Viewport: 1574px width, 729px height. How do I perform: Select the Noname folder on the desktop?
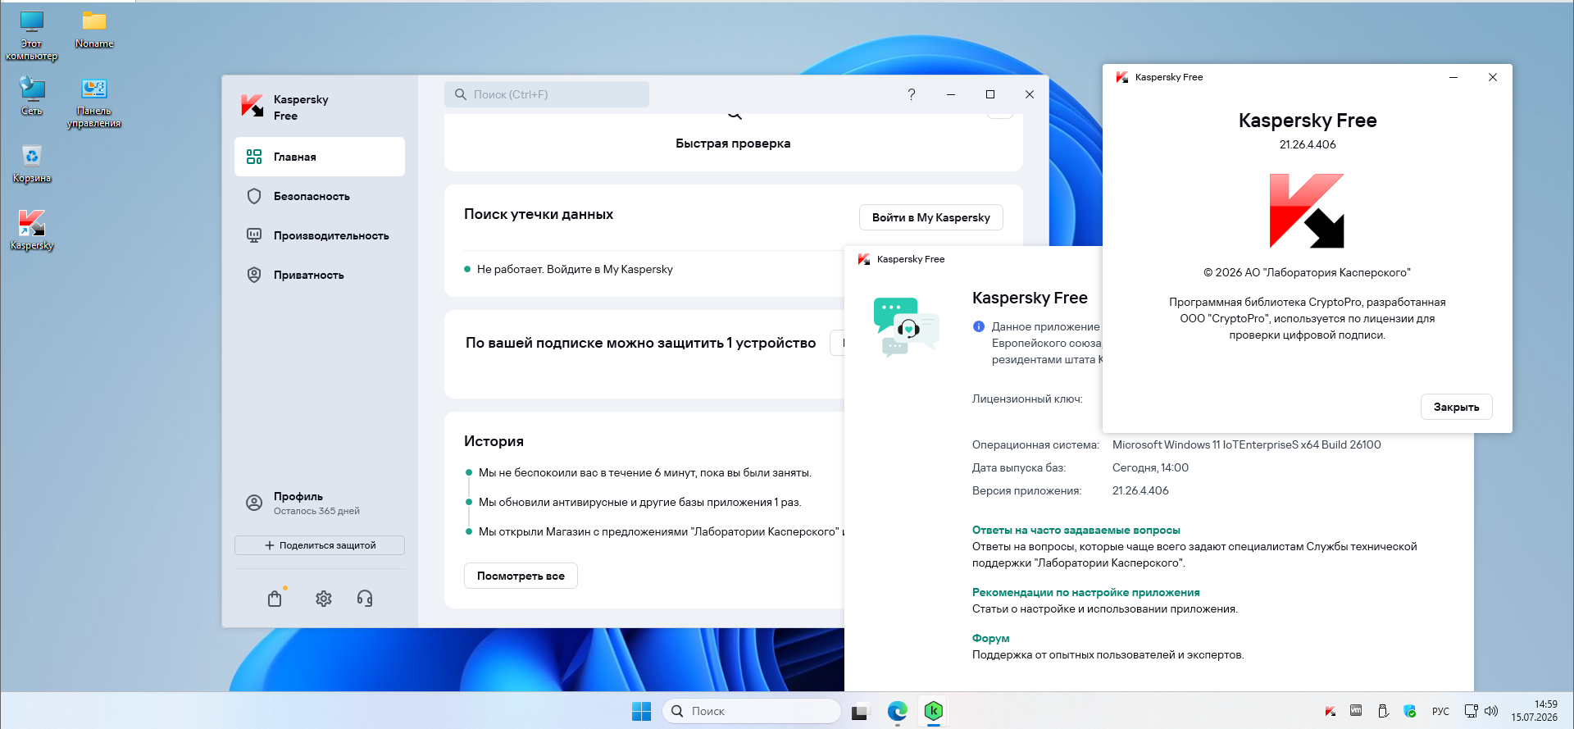(94, 28)
